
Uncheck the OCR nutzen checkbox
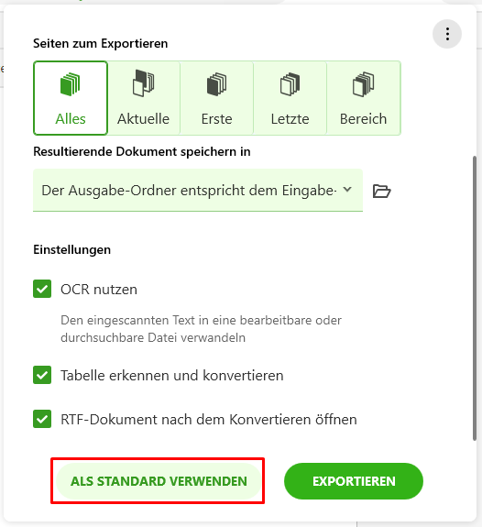[x=42, y=289]
